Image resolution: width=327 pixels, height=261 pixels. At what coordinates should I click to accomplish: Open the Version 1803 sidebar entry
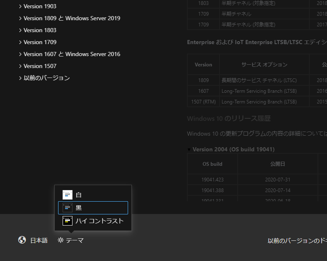40,30
